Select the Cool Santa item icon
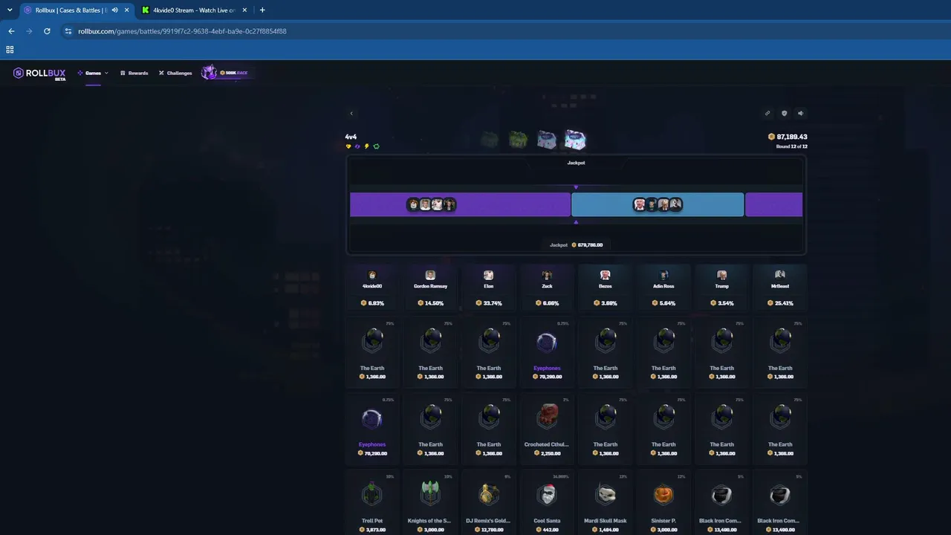The width and height of the screenshot is (951, 535). coord(547,494)
